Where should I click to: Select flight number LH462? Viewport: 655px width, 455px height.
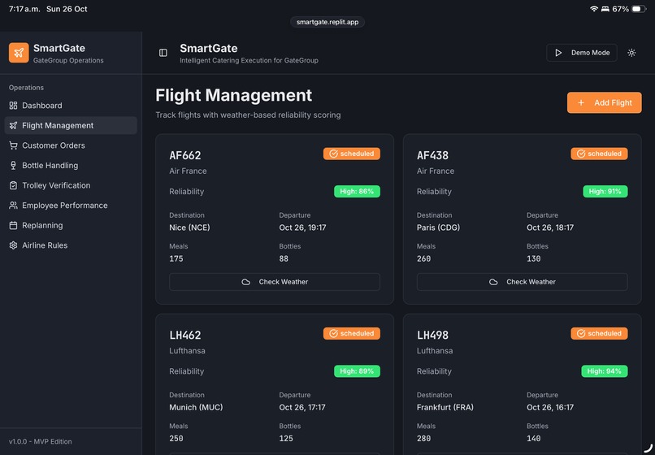tap(185, 335)
